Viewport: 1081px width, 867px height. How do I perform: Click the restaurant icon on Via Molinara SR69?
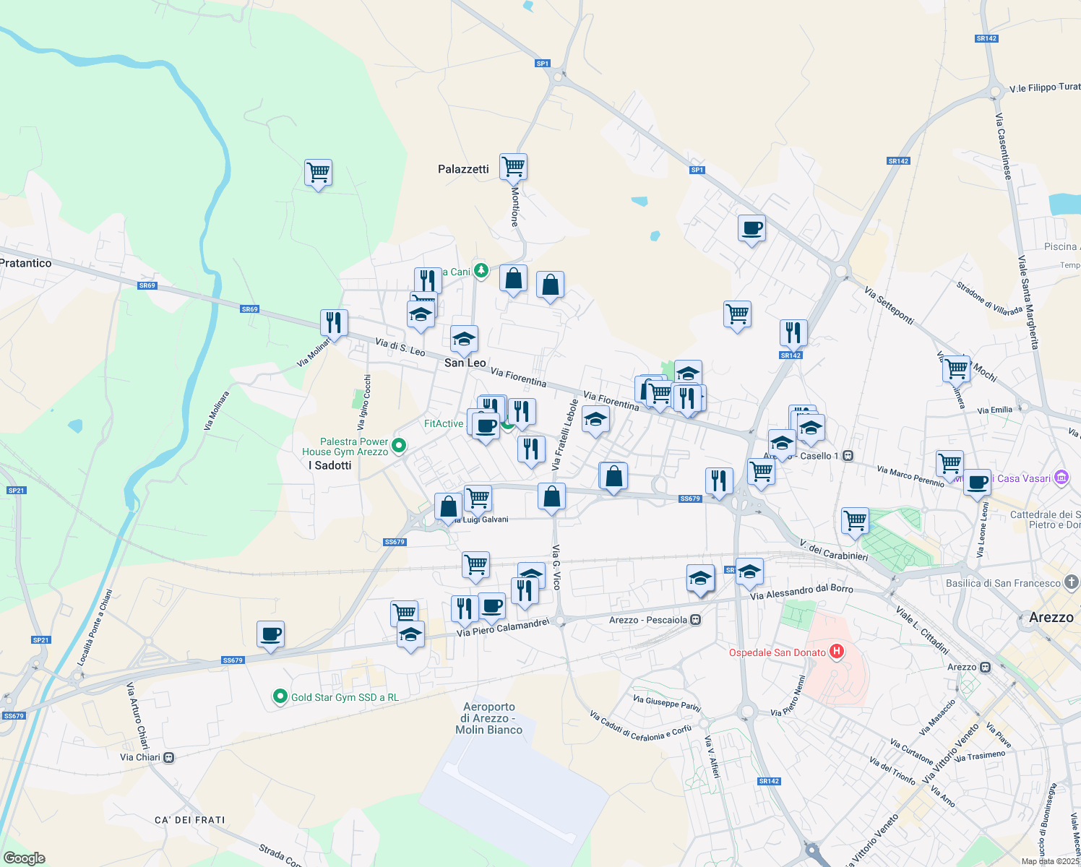[334, 321]
